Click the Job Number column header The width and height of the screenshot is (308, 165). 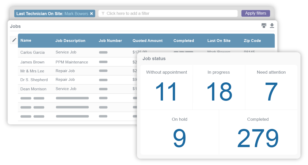[x=110, y=41]
